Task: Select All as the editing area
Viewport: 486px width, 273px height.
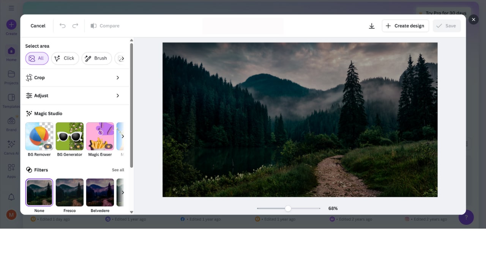Action: (37, 58)
